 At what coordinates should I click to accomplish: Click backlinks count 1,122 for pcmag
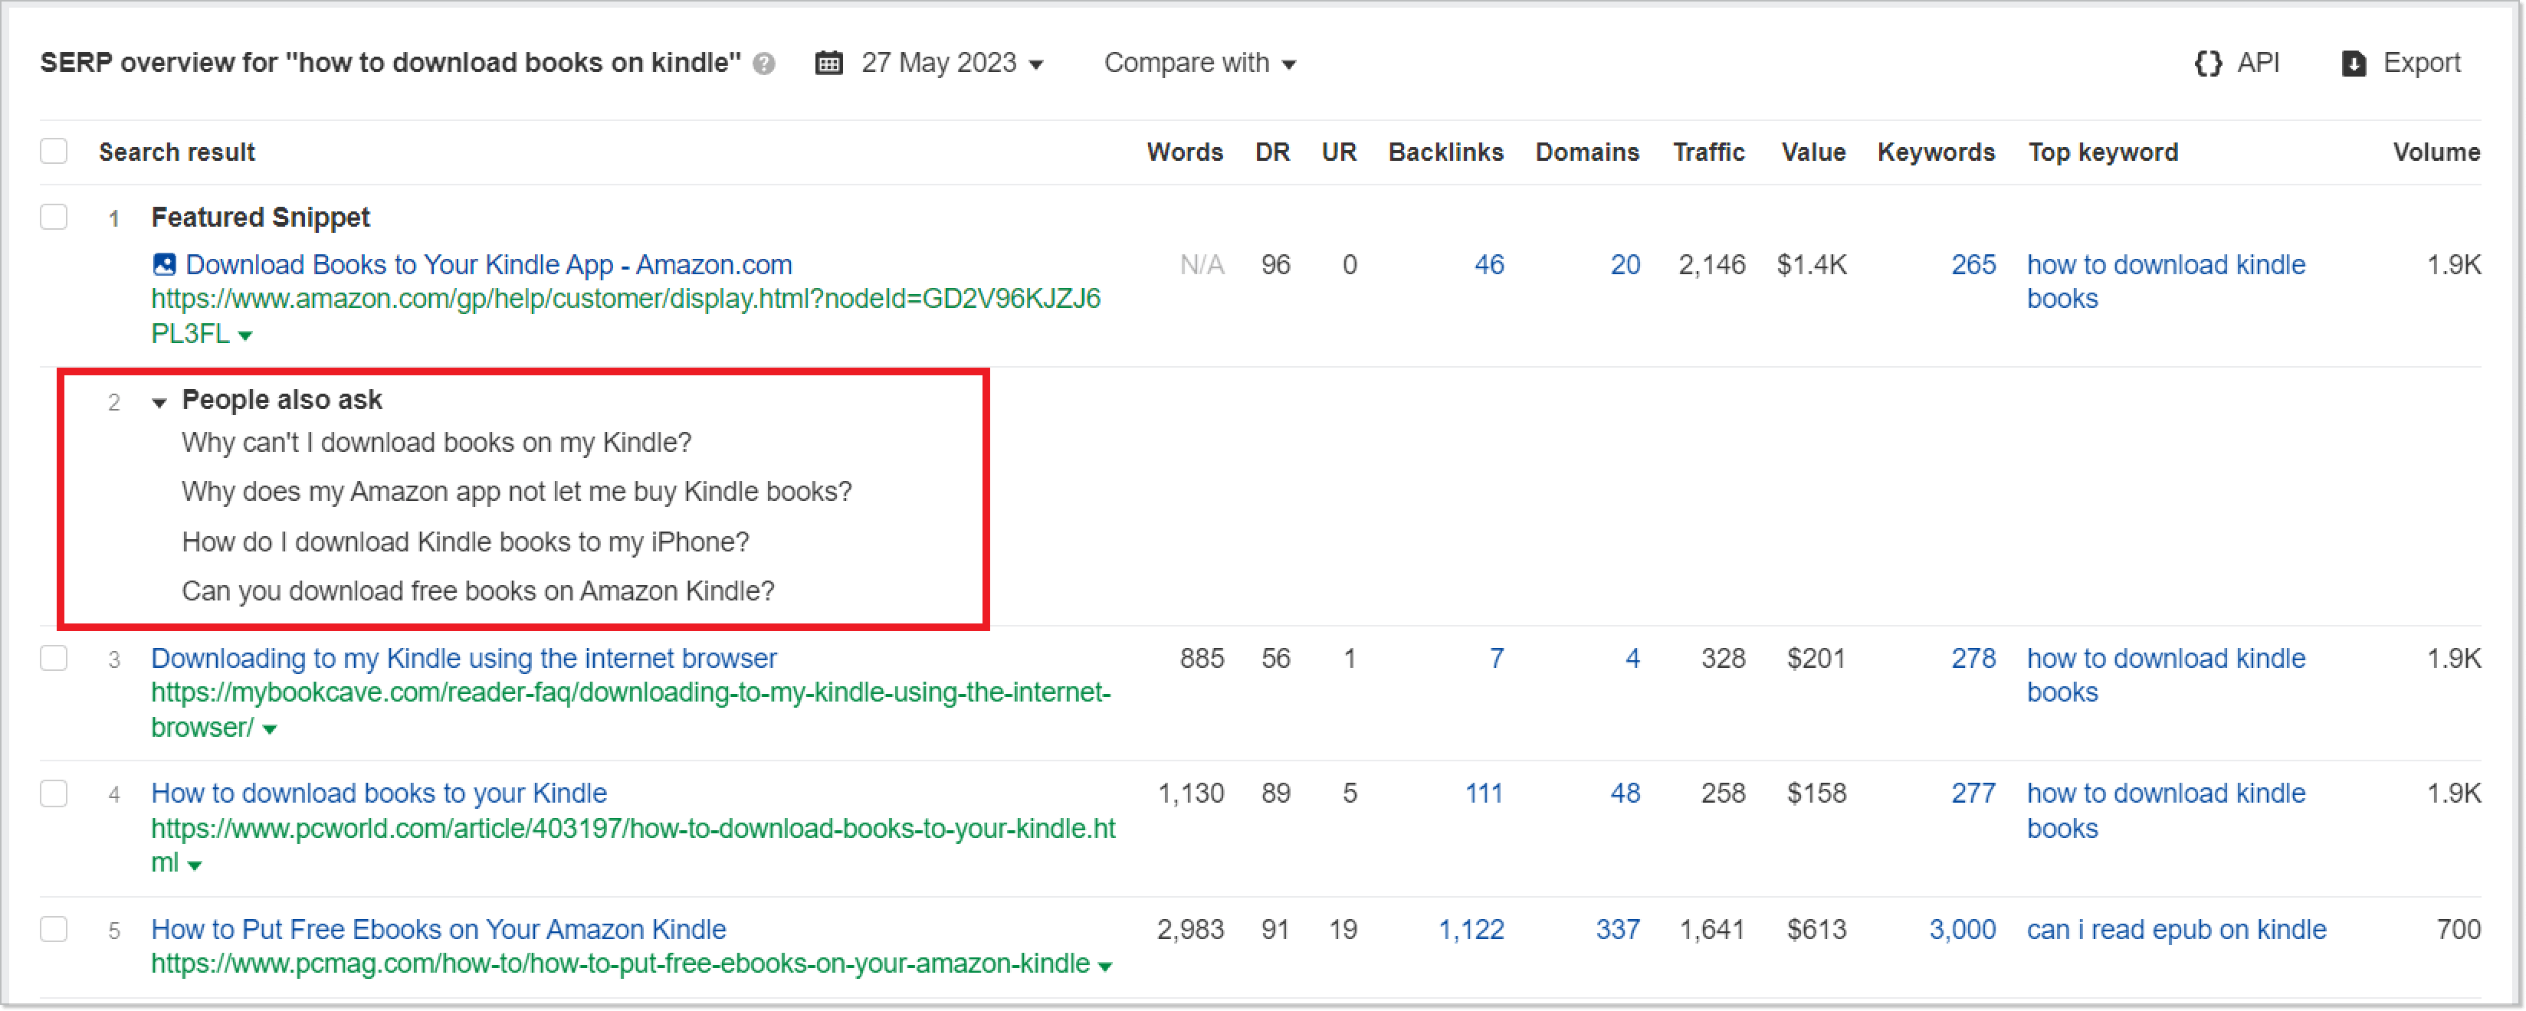tap(1471, 930)
